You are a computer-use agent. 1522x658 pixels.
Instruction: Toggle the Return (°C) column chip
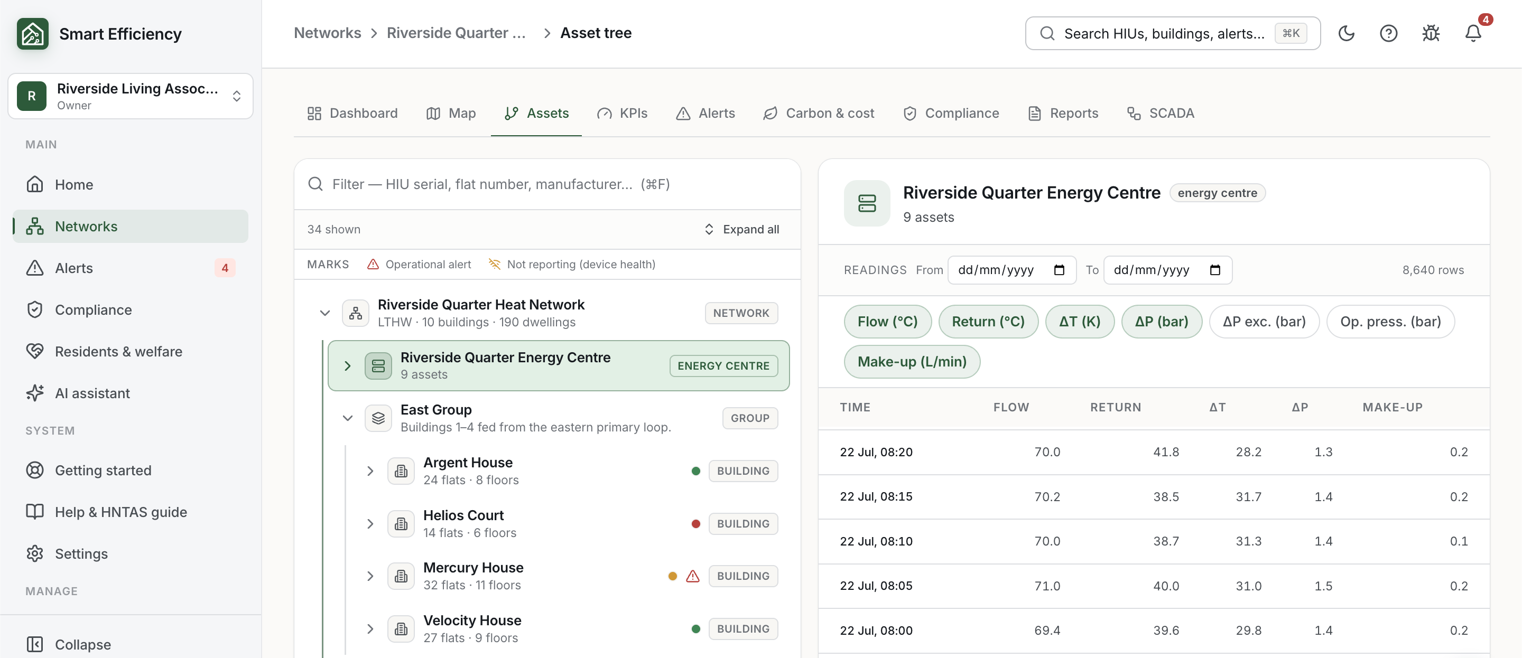click(988, 321)
